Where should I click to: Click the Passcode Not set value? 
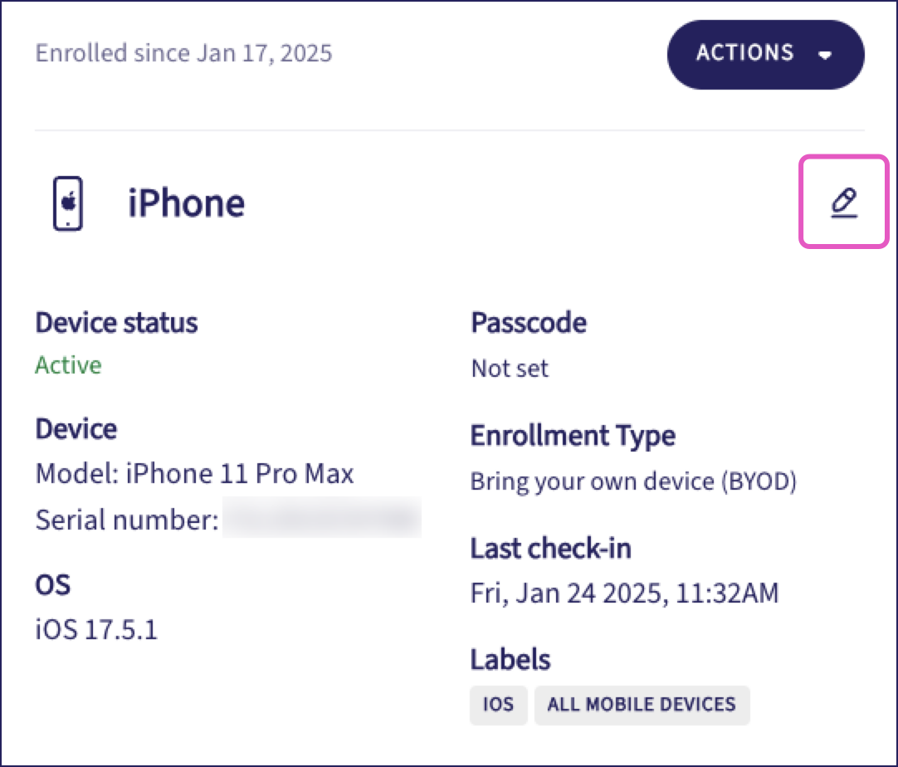(x=510, y=368)
